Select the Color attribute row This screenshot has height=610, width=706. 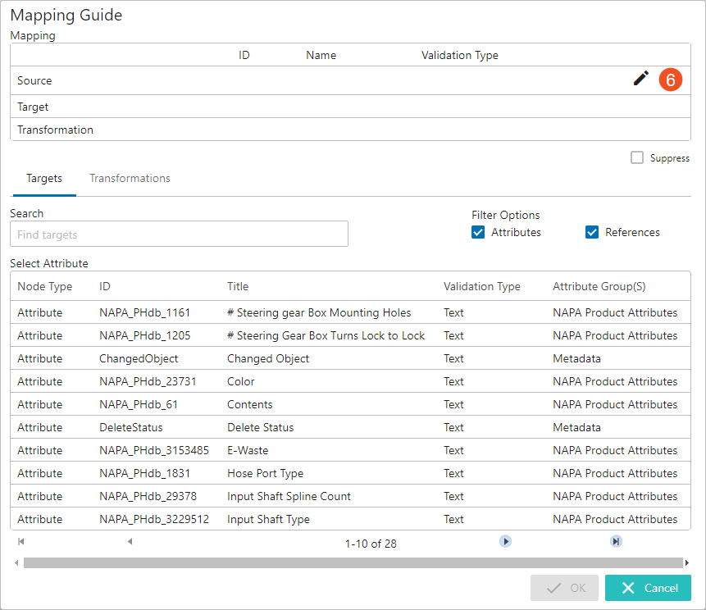(350, 381)
